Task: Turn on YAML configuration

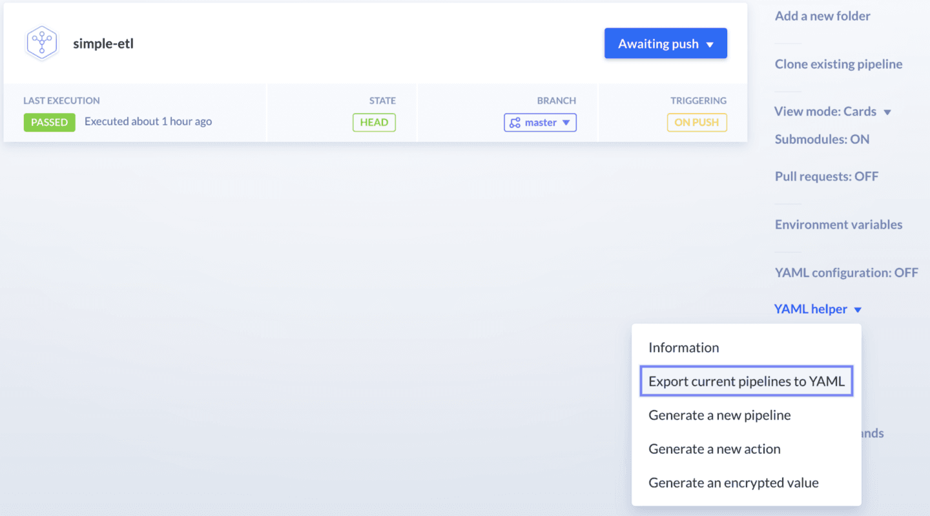Action: pyautogui.click(x=847, y=273)
